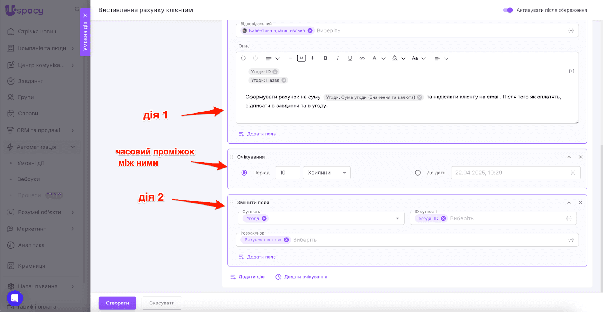Open 'Умовні дії' in sidebar menu
The height and width of the screenshot is (312, 603).
click(31, 163)
